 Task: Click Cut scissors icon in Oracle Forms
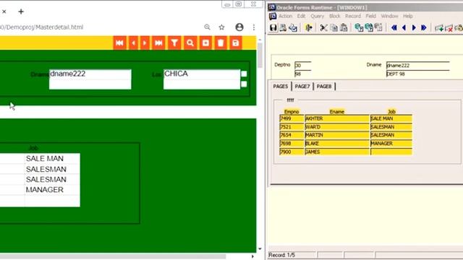(x=323, y=27)
